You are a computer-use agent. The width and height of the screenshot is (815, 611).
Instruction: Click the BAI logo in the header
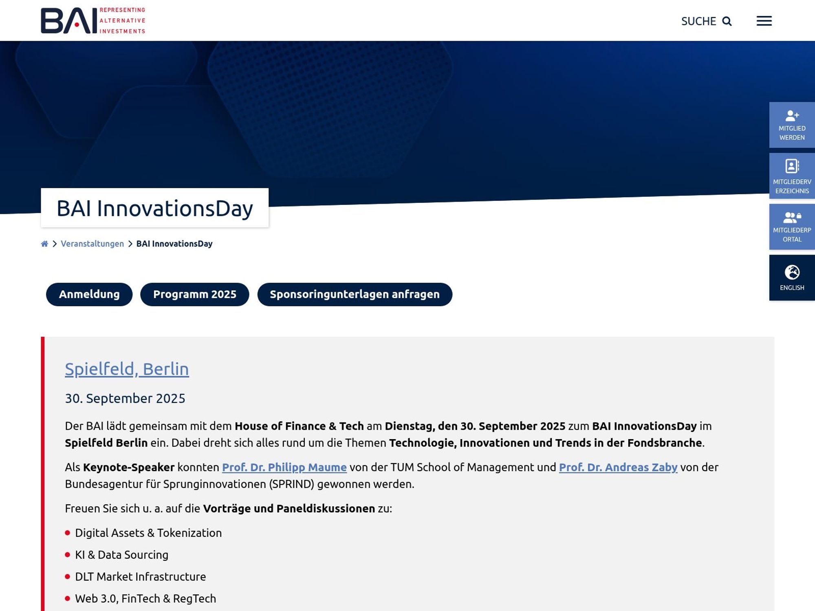[93, 20]
